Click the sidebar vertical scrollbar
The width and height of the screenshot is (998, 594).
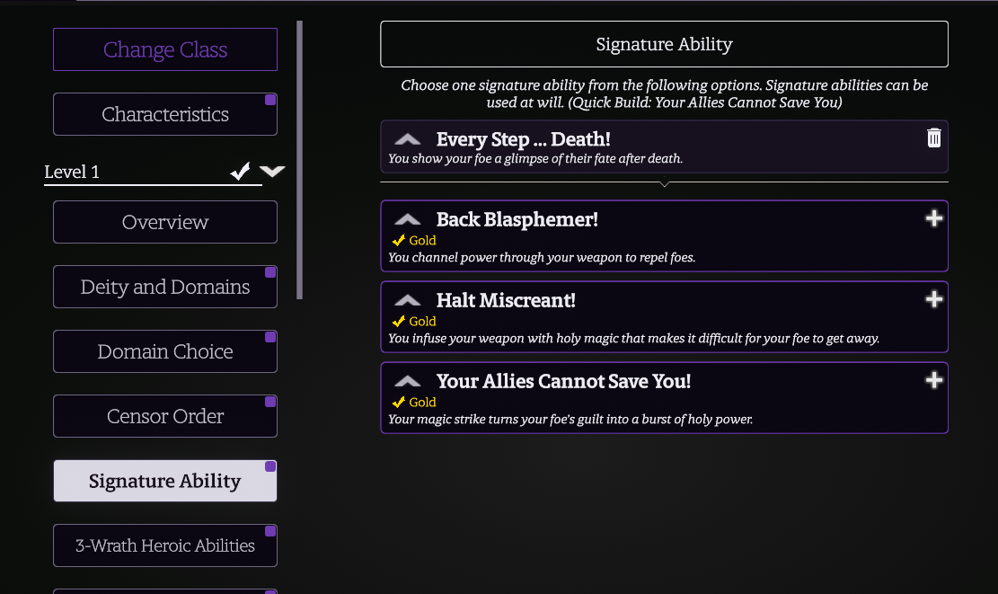(x=299, y=160)
